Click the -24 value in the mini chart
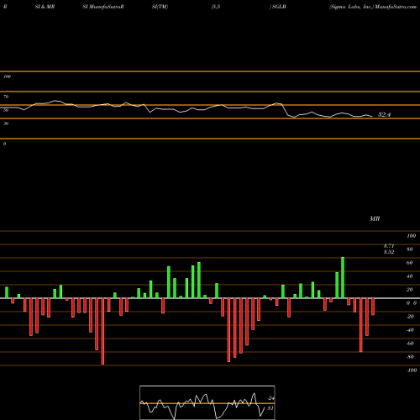This screenshot has height=420, width=420. tap(270, 398)
